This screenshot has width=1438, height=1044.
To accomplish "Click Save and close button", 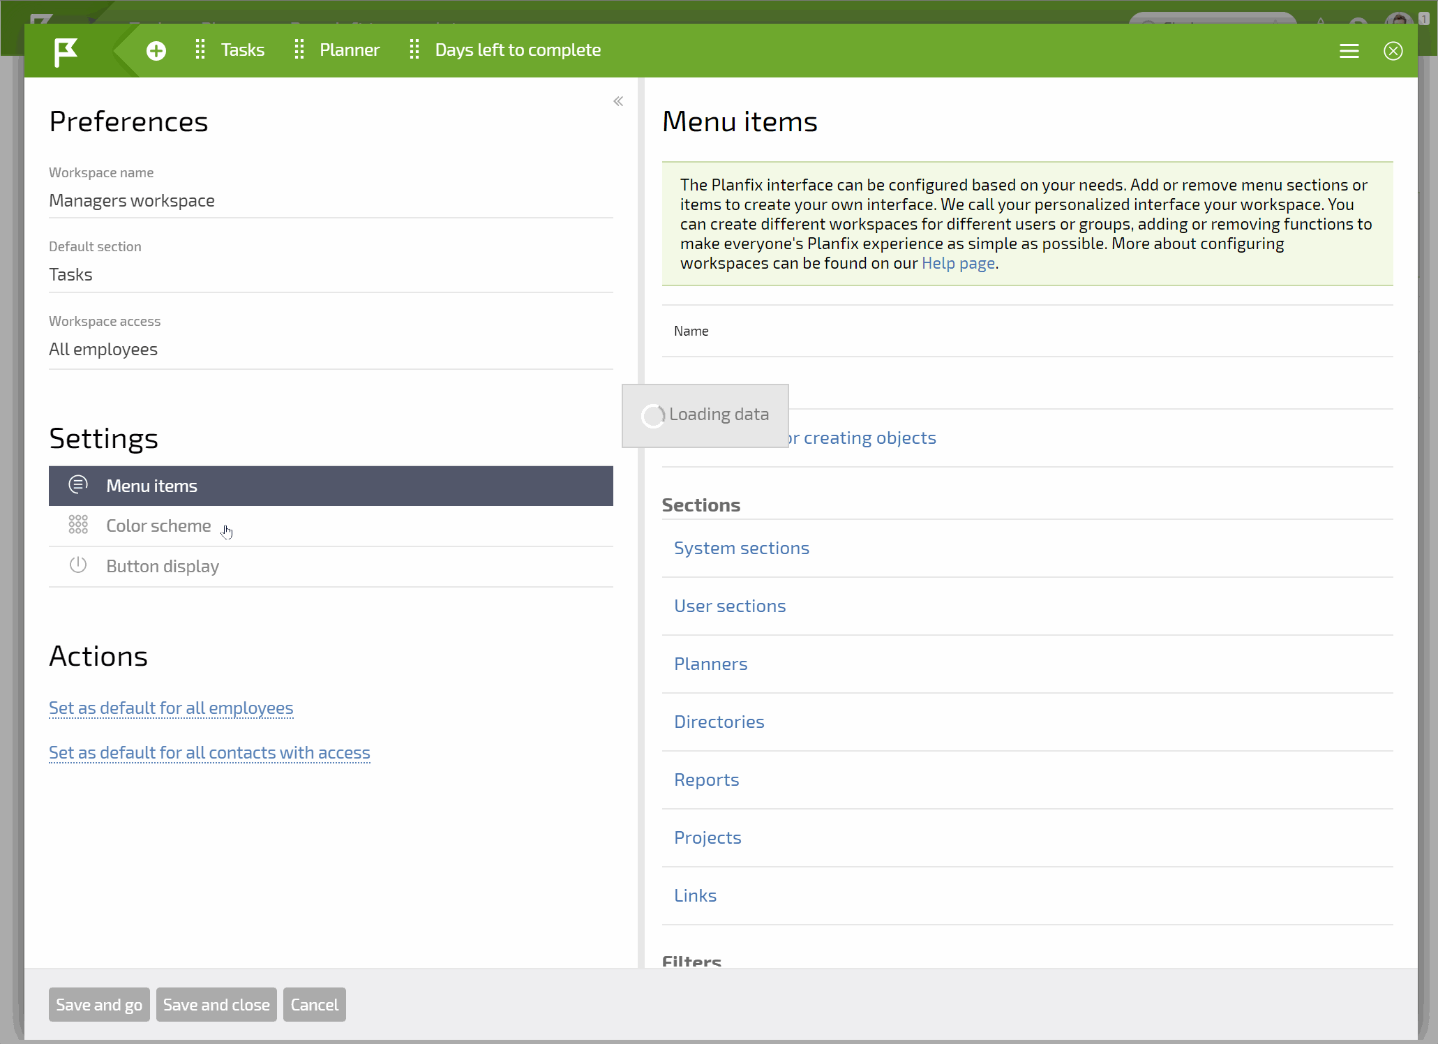I will click(x=216, y=1004).
